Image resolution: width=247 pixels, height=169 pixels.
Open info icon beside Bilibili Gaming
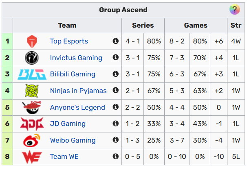(x=115, y=74)
